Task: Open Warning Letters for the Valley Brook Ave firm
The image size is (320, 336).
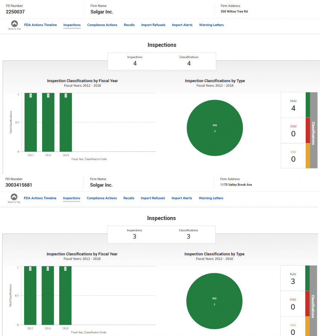Action: [x=211, y=198]
